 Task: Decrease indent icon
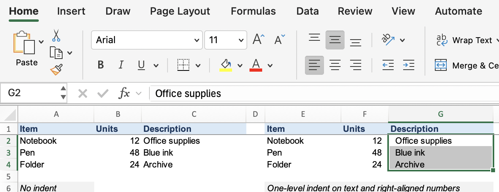click(x=388, y=65)
